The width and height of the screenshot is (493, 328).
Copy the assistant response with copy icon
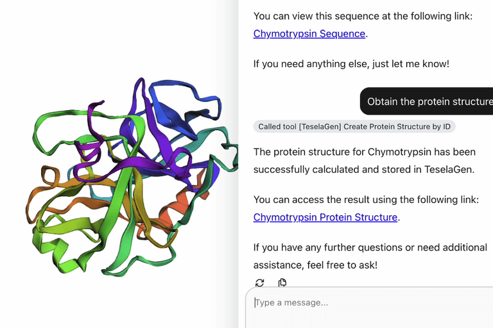(x=282, y=283)
